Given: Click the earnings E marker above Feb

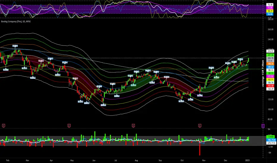Looking at the screenshot, I should click(3, 126).
